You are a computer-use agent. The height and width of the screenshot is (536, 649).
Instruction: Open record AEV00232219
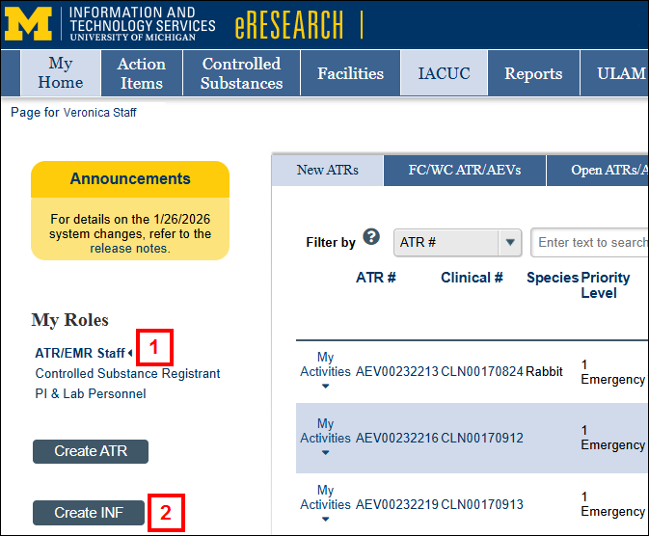click(x=397, y=504)
